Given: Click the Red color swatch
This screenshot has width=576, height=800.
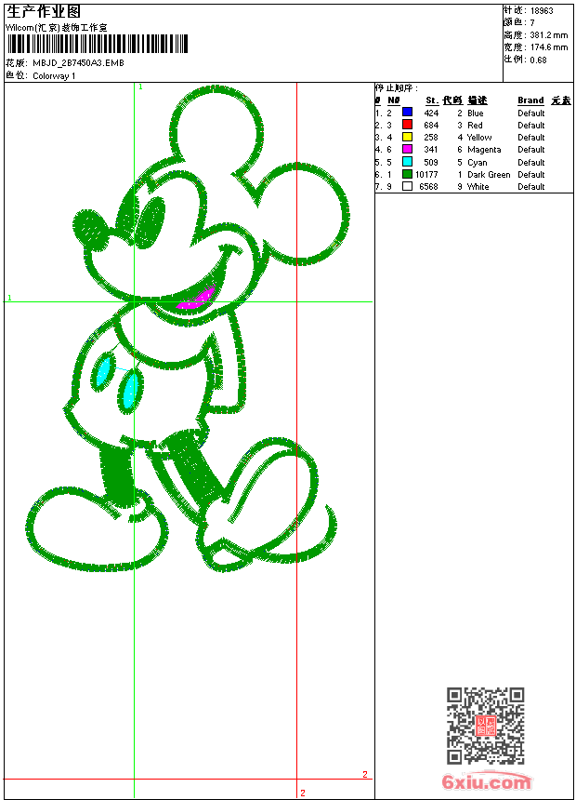Looking at the screenshot, I should click(x=407, y=124).
